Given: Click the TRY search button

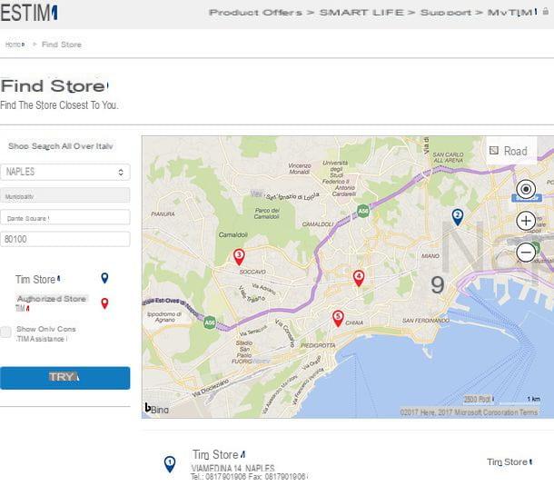Looking at the screenshot, I should pos(65,378).
